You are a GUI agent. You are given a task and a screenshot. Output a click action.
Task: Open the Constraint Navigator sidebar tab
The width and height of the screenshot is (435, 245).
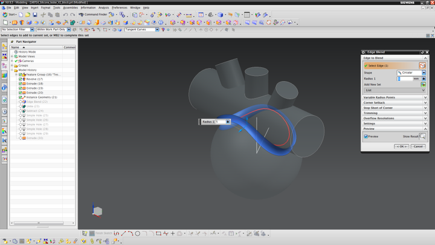pyautogui.click(x=4, y=56)
